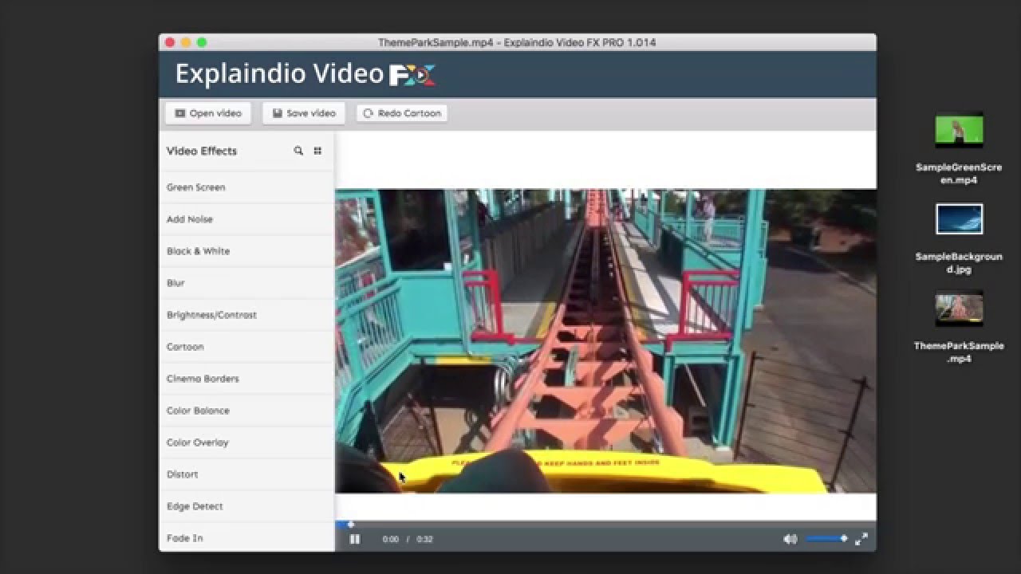The width and height of the screenshot is (1021, 574).
Task: Choose the Distort effect
Action: 246,474
